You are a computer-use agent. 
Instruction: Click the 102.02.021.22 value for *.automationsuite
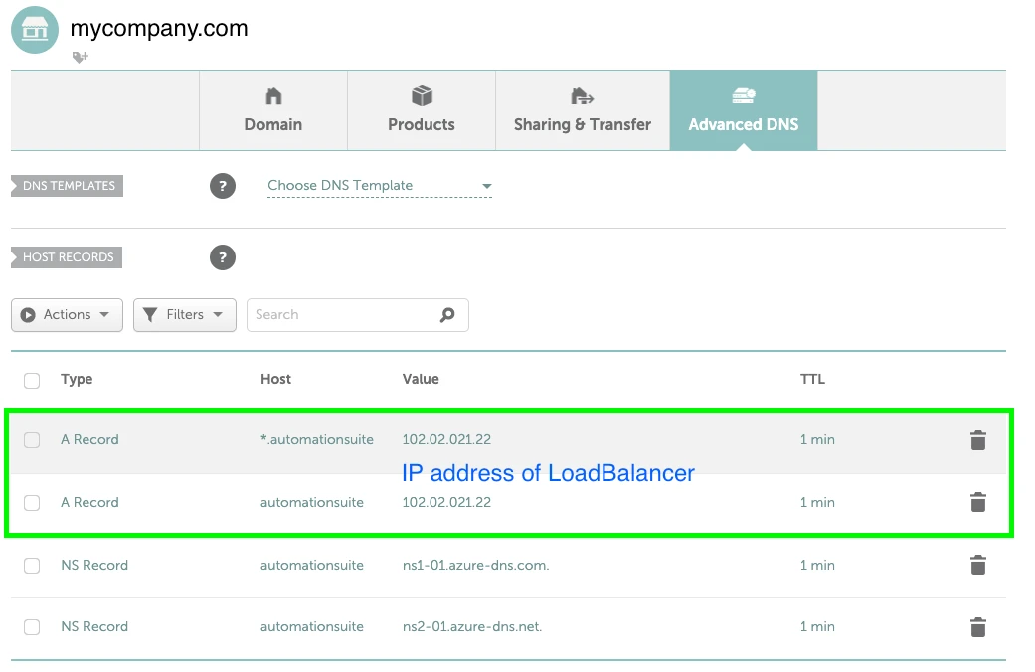tap(446, 439)
